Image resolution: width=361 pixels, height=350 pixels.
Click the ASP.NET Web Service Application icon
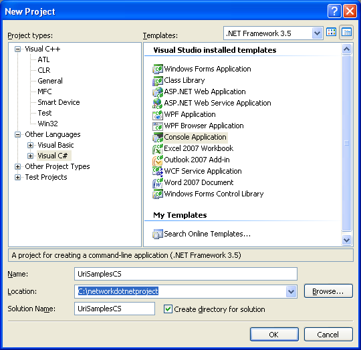(x=158, y=103)
